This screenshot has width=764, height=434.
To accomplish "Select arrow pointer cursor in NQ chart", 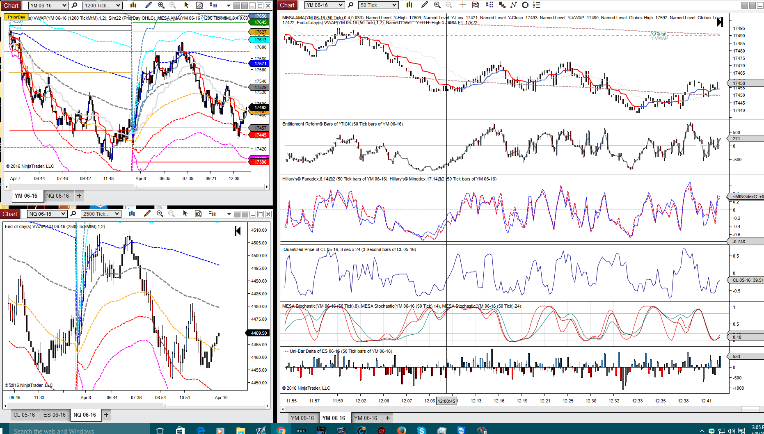I will pos(185,214).
